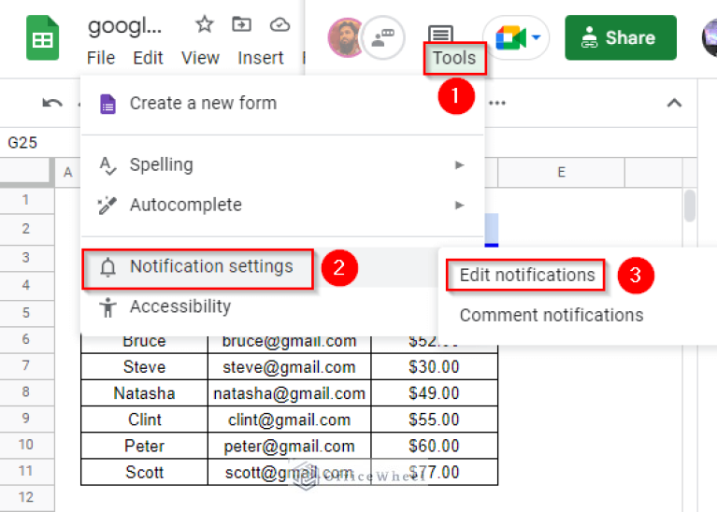717x512 pixels.
Task: Click the undo arrow in toolbar
Action: 52,103
